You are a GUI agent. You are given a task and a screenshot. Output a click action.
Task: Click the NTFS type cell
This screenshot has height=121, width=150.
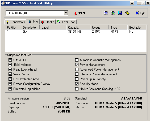114,32
